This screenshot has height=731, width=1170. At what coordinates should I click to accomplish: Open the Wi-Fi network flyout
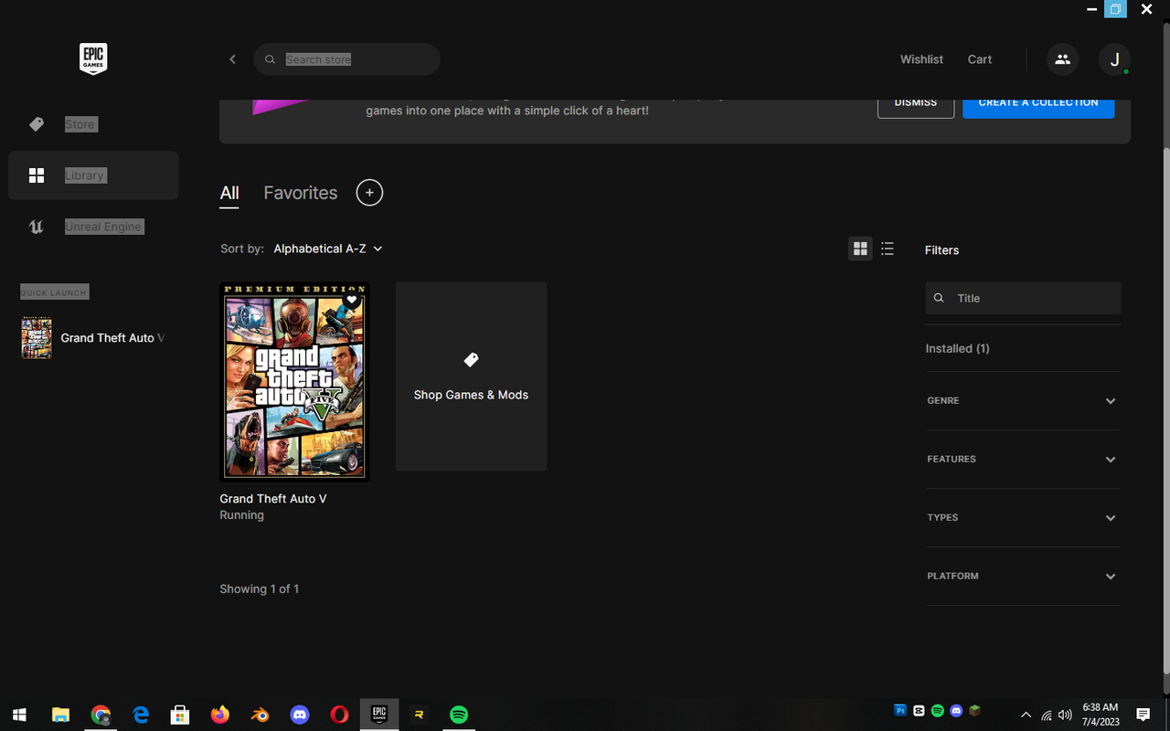(1047, 715)
